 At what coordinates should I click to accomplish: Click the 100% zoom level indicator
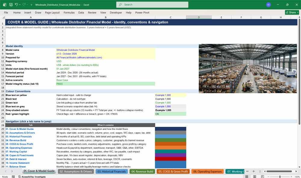coord(297,177)
